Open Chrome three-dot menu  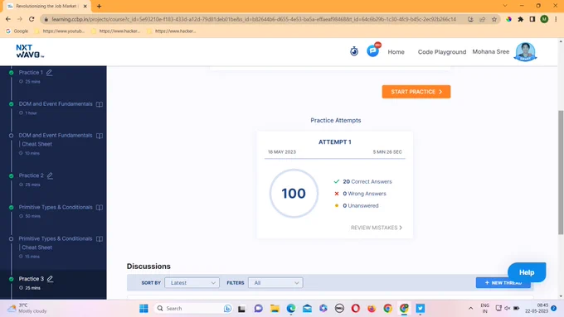(x=556, y=19)
